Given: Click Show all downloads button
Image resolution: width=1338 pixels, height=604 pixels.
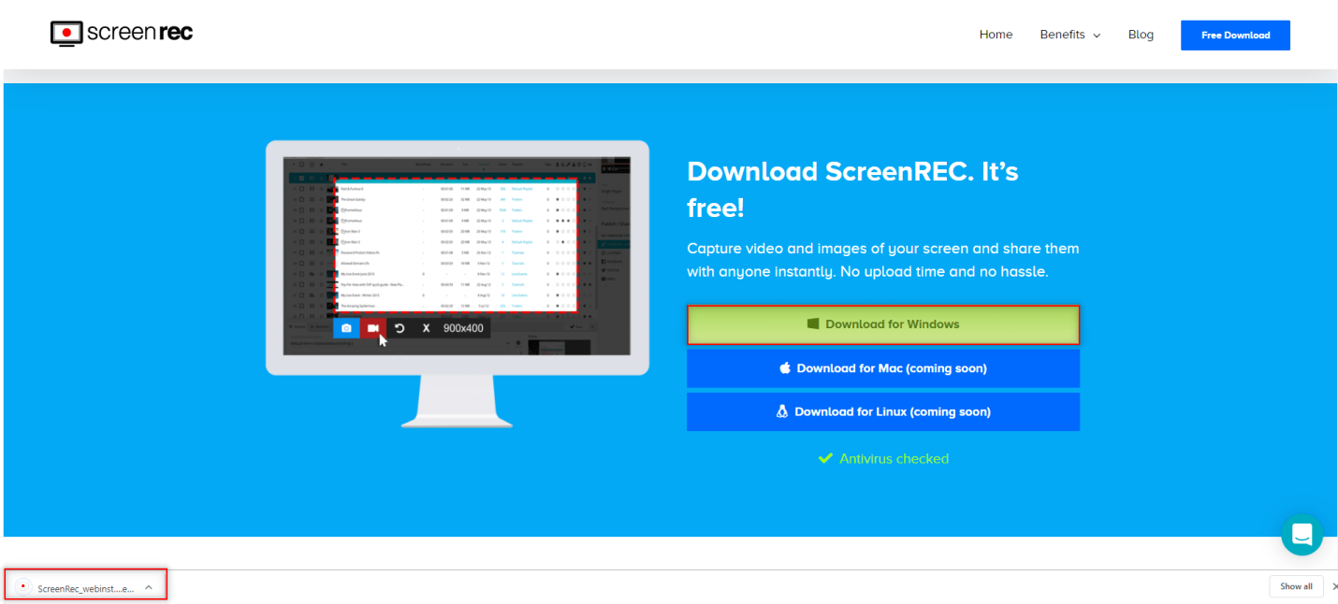Looking at the screenshot, I should (x=1296, y=586).
